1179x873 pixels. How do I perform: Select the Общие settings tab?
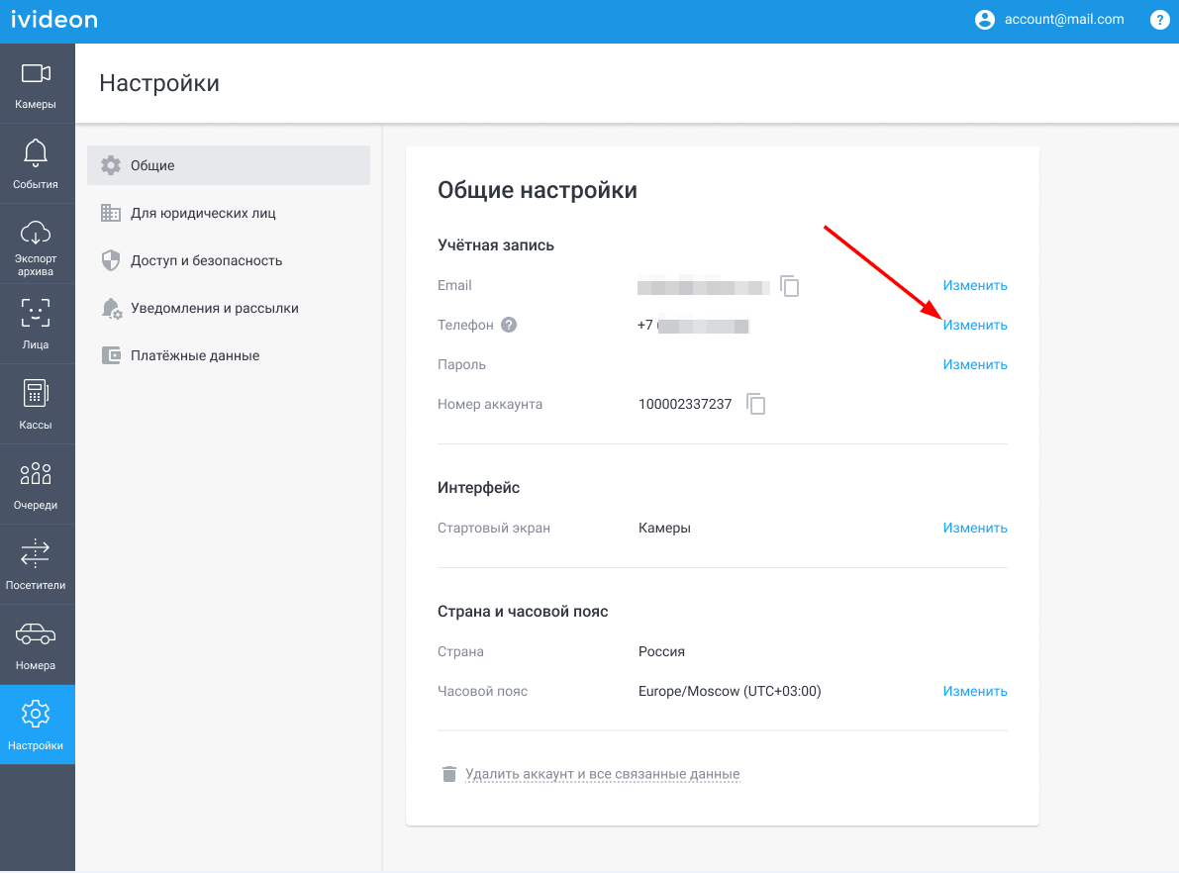[229, 165]
